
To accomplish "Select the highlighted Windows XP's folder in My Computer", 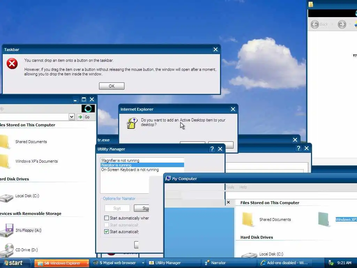I will pos(346,219).
